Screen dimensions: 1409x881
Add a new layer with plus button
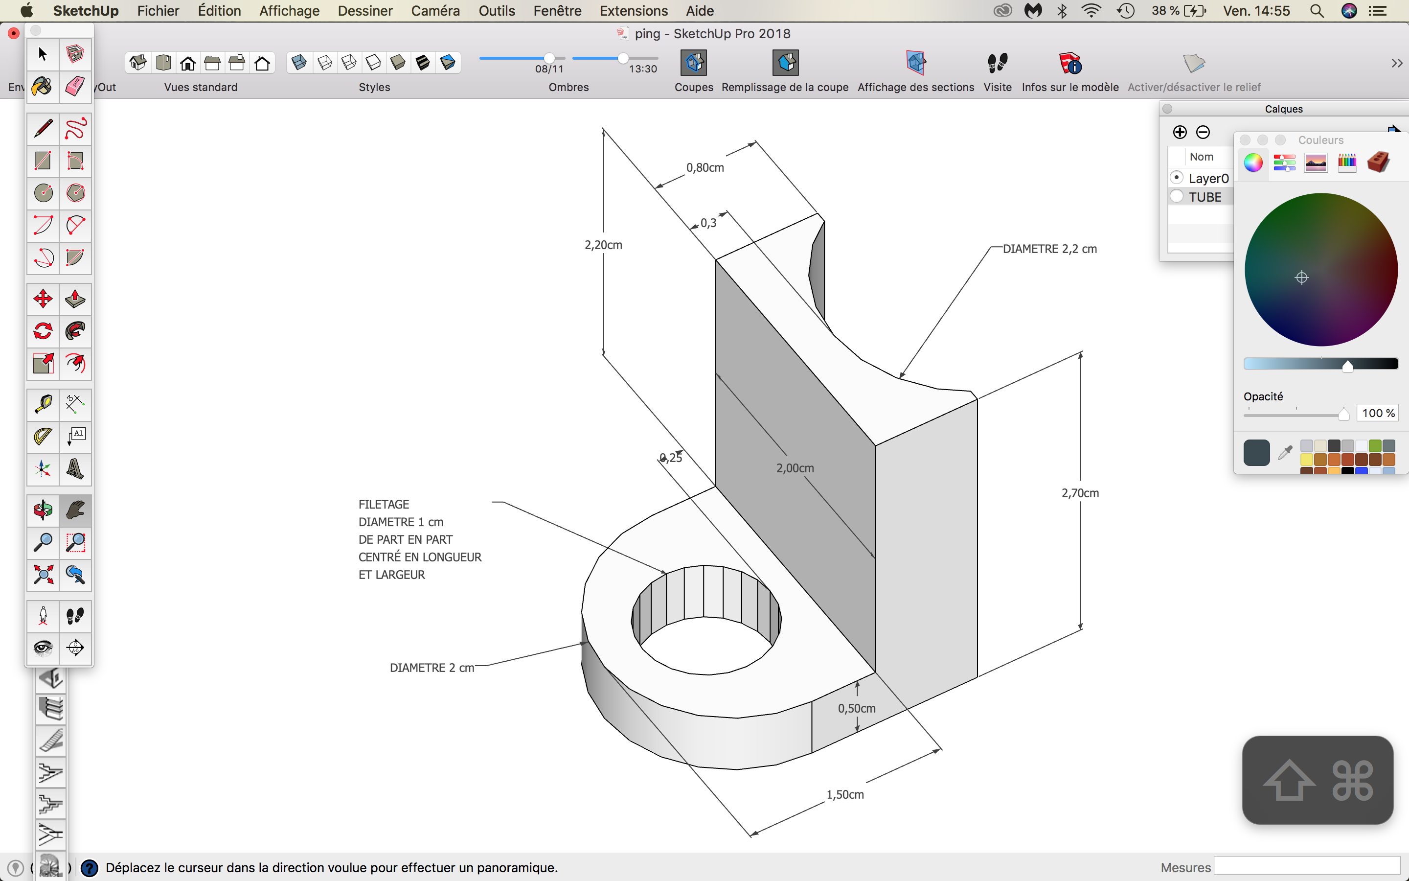coord(1180,132)
